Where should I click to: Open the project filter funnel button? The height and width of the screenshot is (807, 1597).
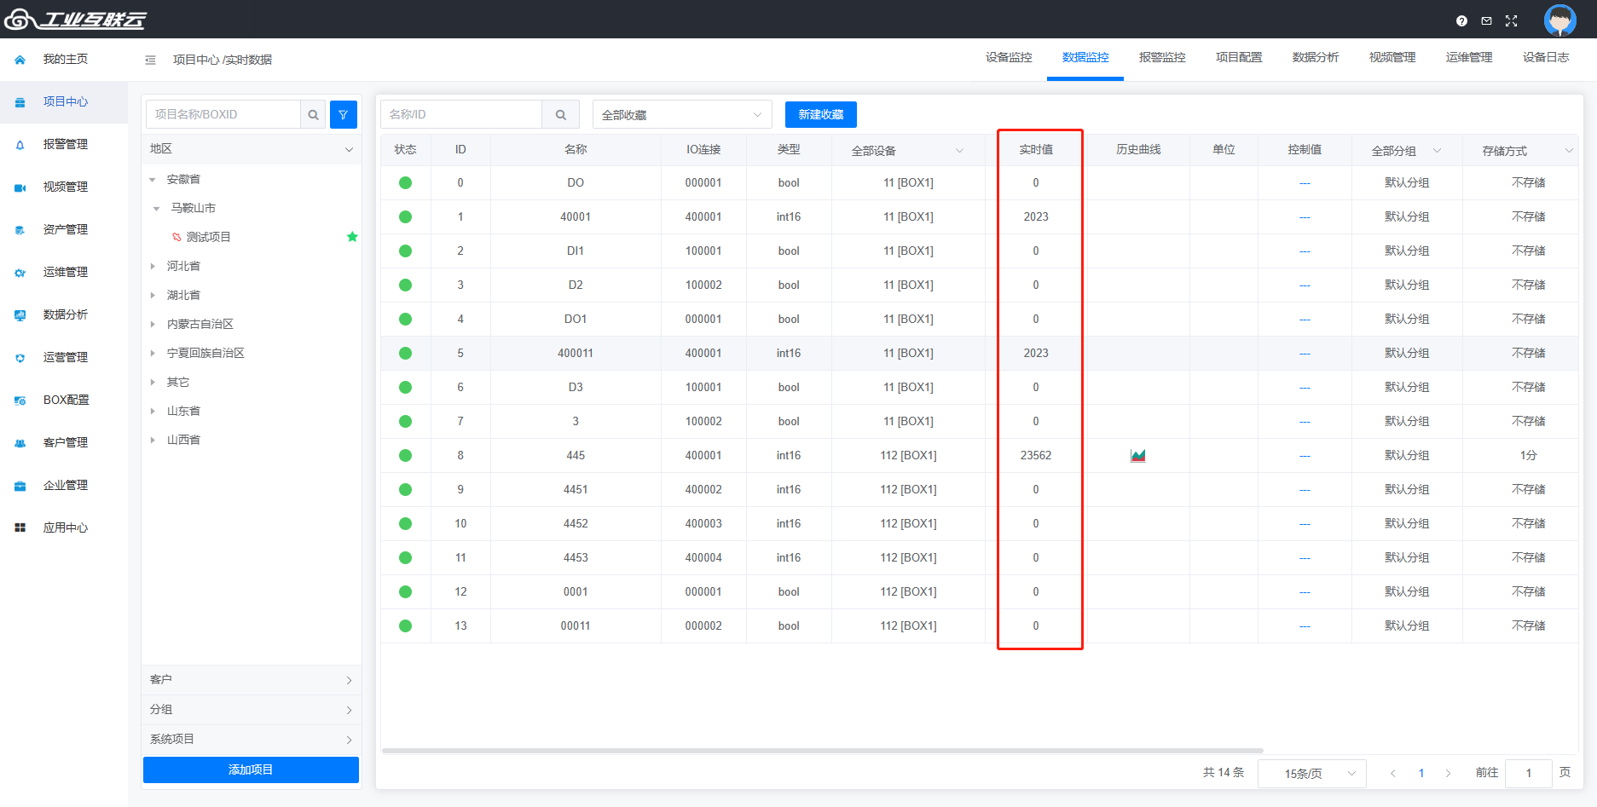pyautogui.click(x=343, y=114)
